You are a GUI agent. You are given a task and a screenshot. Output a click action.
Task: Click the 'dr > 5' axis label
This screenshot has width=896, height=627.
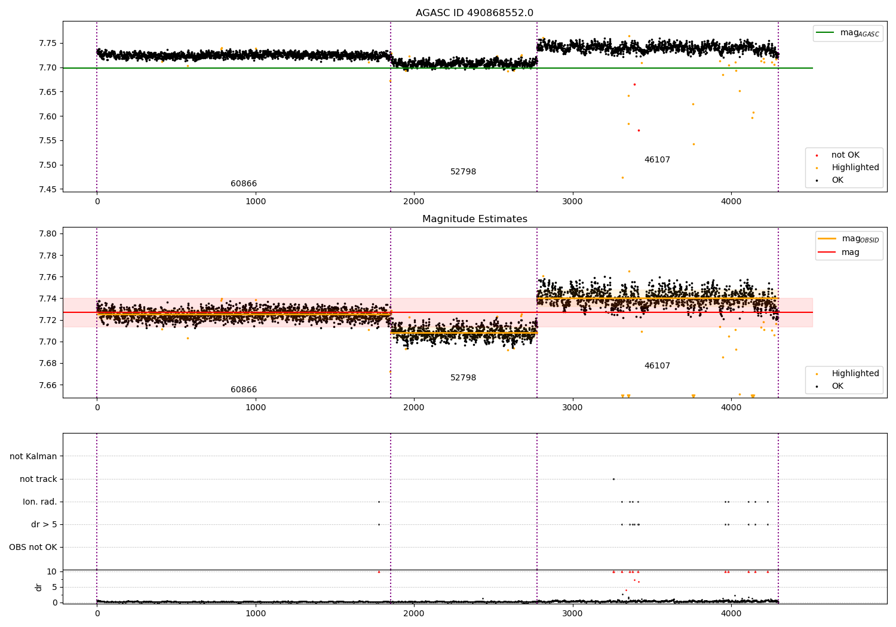(x=44, y=524)
